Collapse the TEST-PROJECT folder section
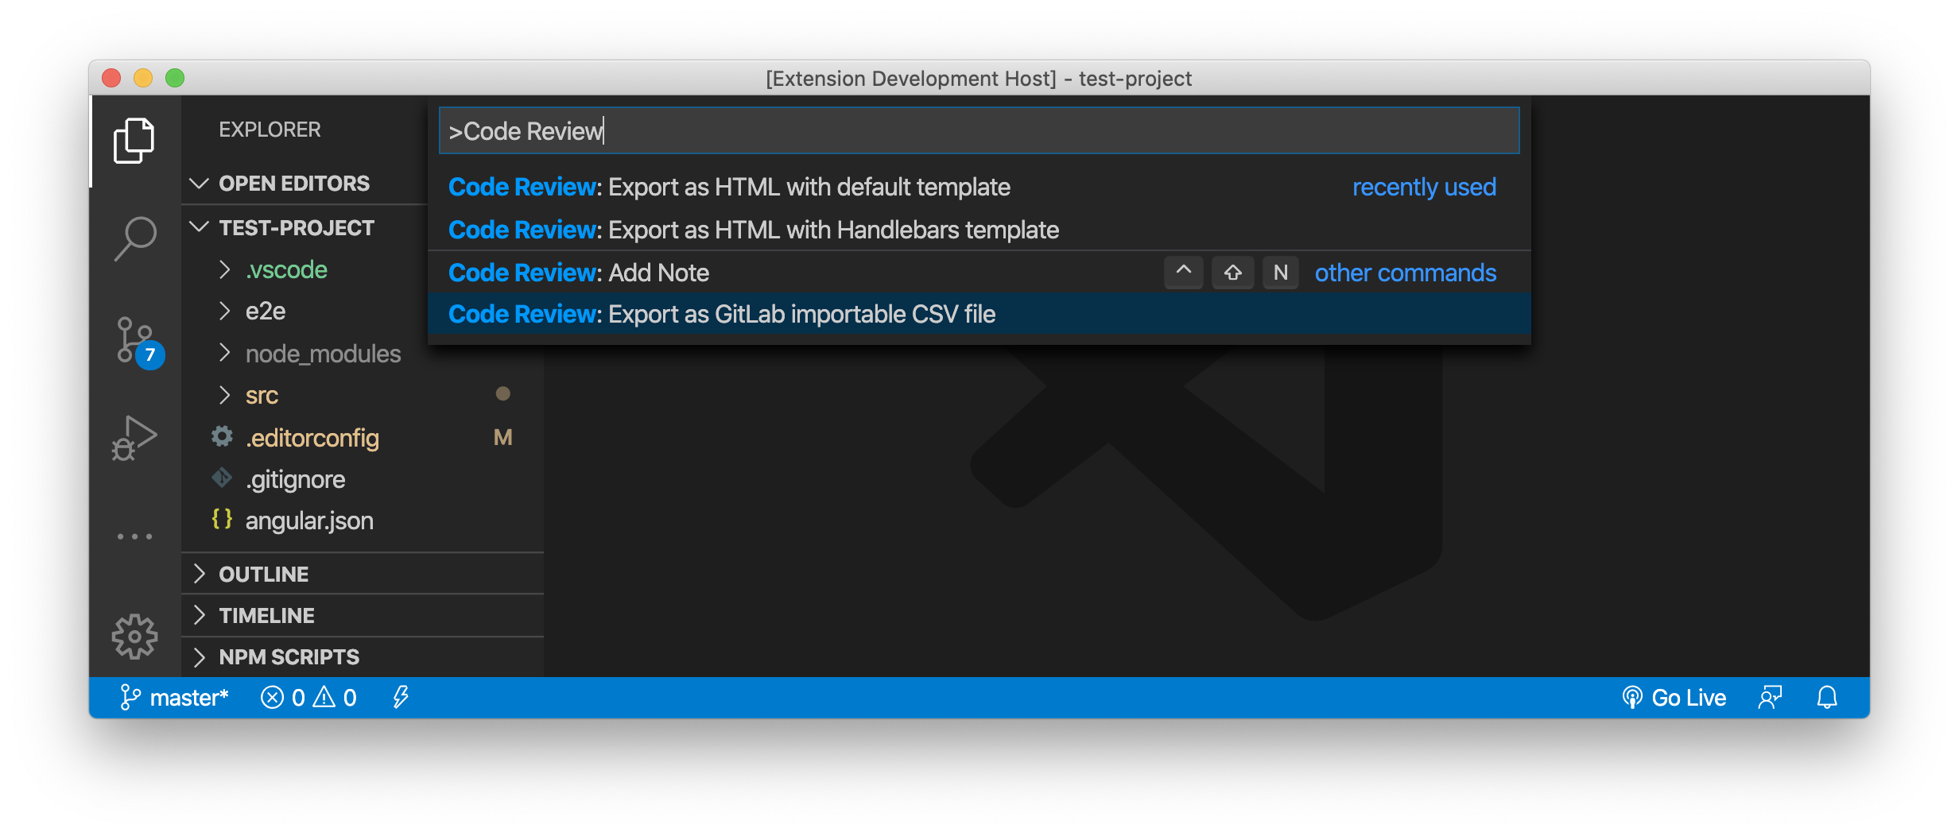1959x836 pixels. [x=199, y=227]
